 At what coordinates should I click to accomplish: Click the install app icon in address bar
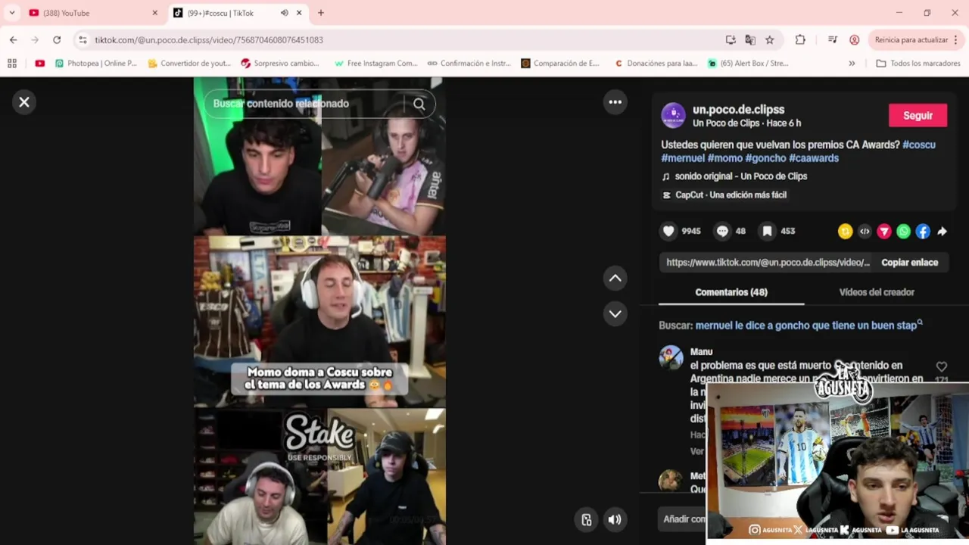point(731,40)
